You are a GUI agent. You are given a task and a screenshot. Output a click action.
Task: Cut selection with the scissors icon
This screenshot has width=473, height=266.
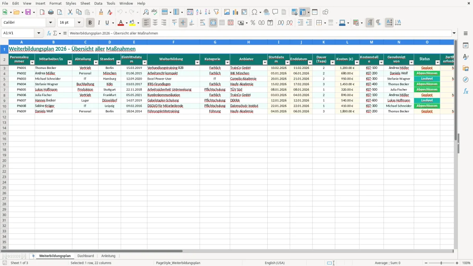[70, 12]
